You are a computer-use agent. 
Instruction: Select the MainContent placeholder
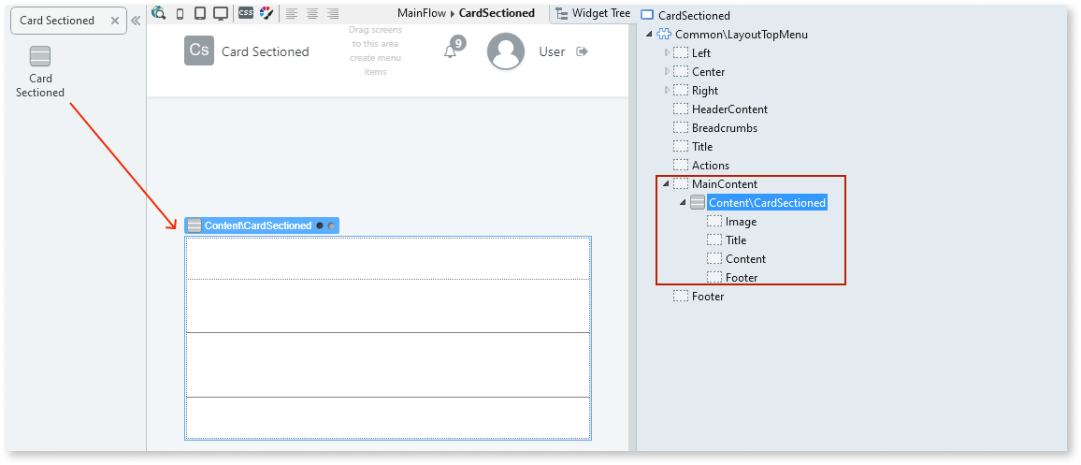coord(725,184)
